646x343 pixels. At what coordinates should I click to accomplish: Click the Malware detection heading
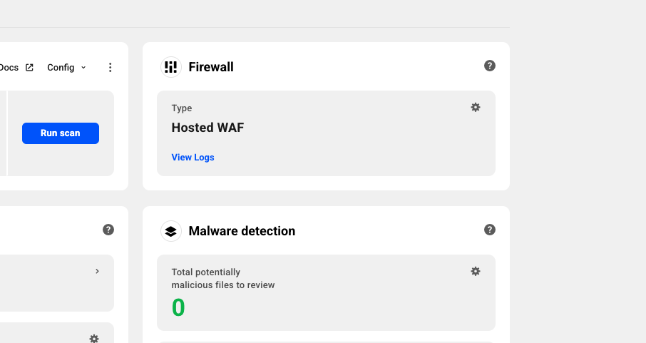(242, 231)
